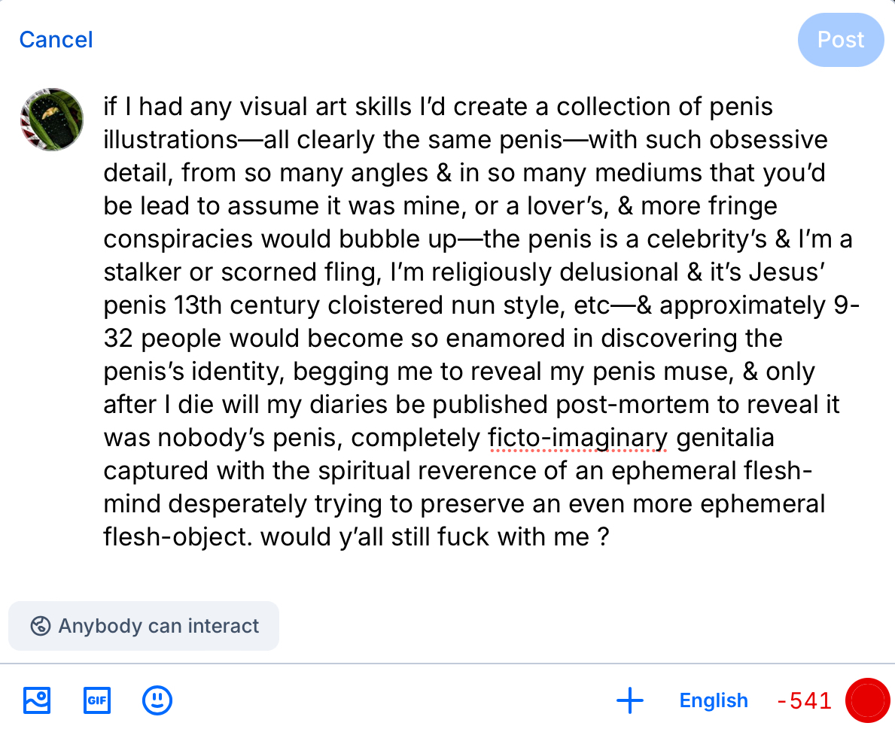Viewport: 895px width, 732px height.
Task: Click the -541 character counter
Action: [x=804, y=700]
